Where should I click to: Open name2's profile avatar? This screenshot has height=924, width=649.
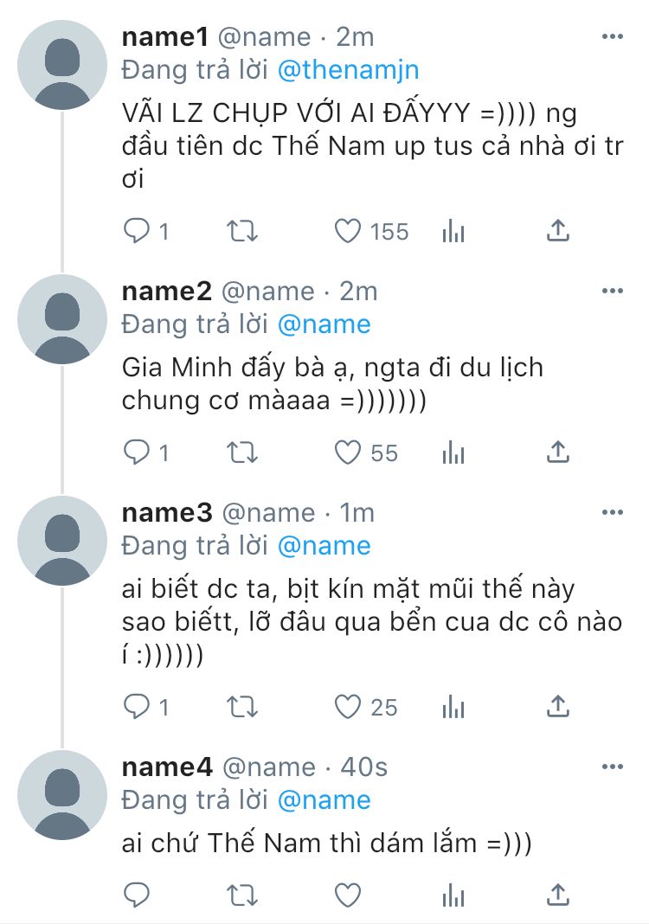[x=61, y=318]
